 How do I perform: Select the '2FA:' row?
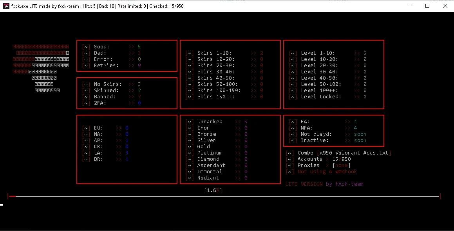pos(112,103)
